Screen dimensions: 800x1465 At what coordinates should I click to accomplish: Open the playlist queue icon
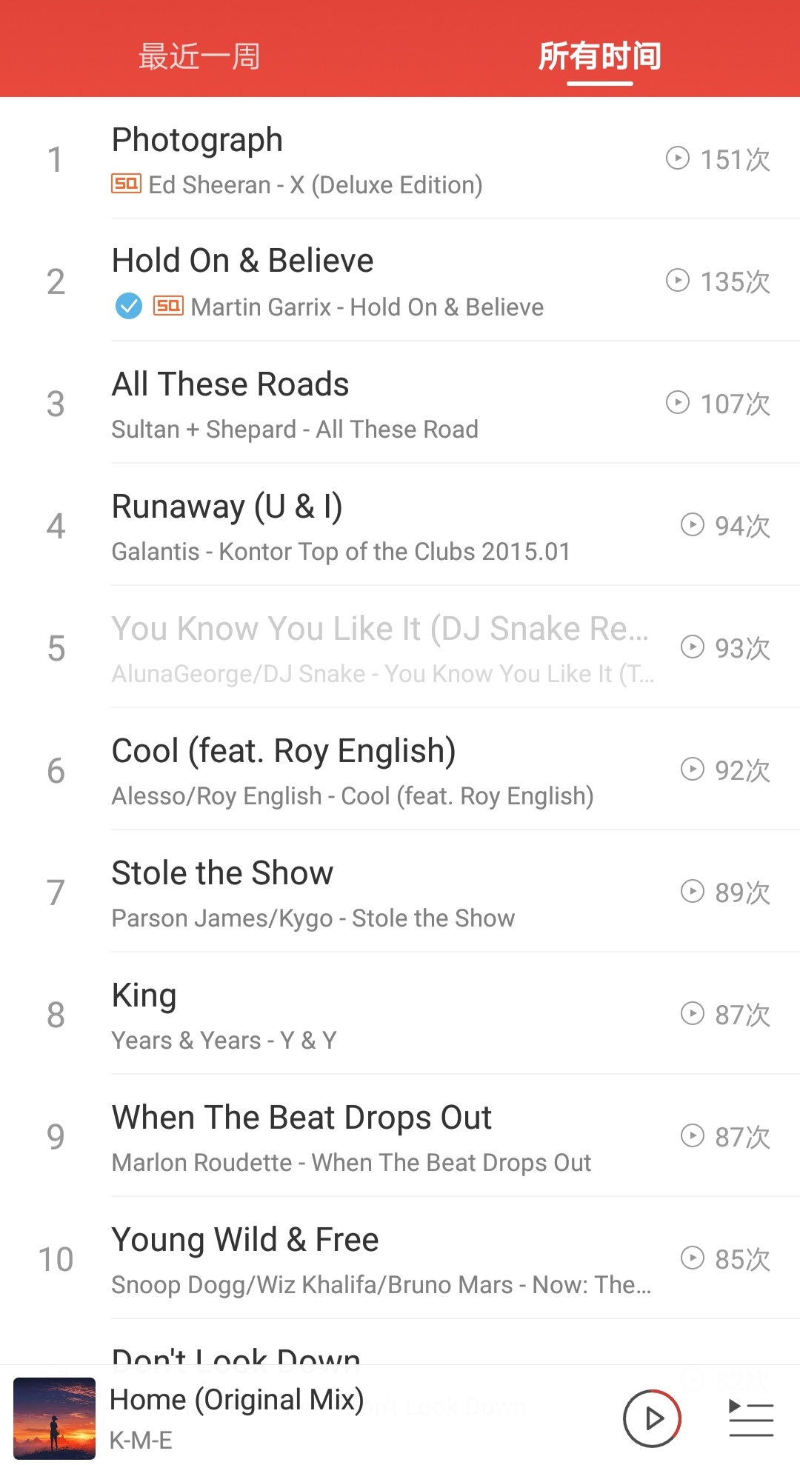(x=750, y=1418)
